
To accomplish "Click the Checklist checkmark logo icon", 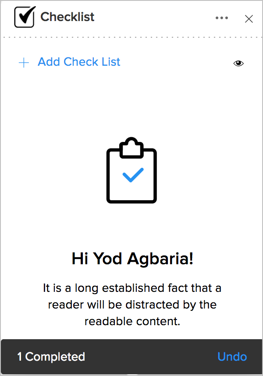I will point(24,18).
